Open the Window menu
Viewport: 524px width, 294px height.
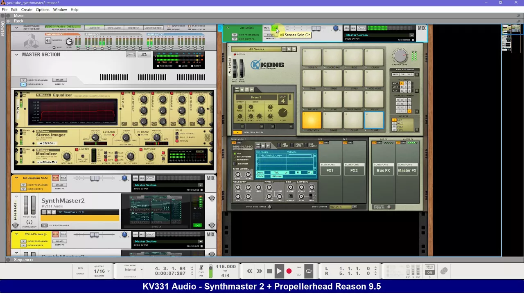[60, 9]
